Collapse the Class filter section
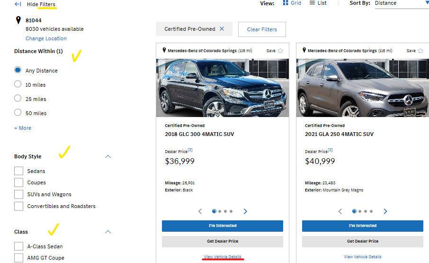The height and width of the screenshot is (263, 429). tap(108, 232)
